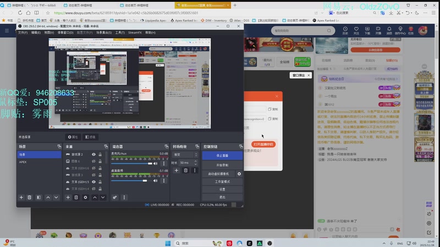This screenshot has width=440, height=247.
Task: Move source up with arrow in Sources panel
Action: [95, 198]
